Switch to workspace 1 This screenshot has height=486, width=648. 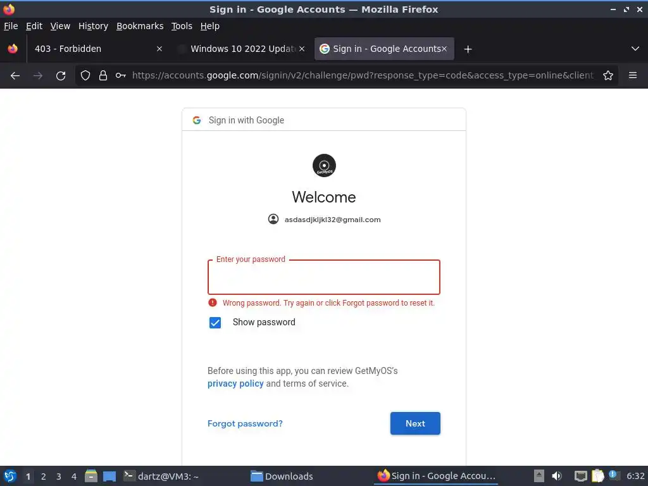28,477
